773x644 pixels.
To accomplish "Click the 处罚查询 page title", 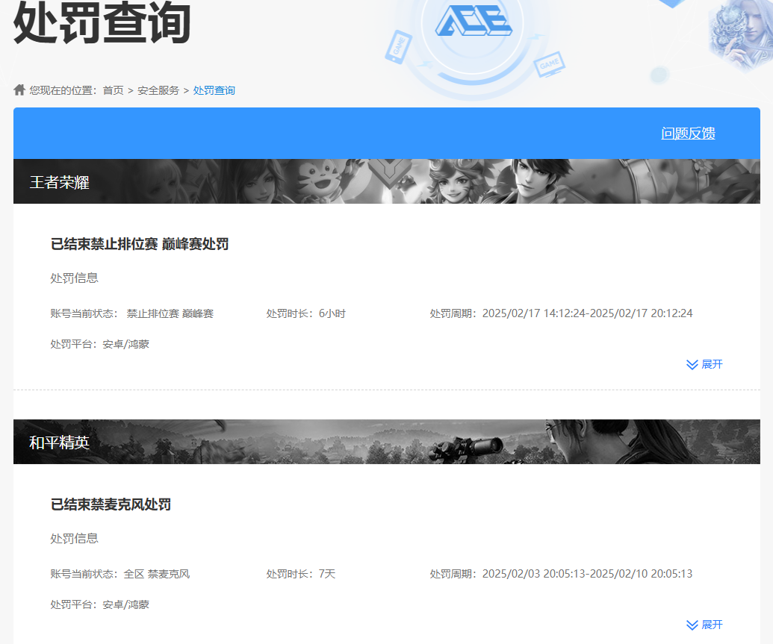I will [x=102, y=22].
